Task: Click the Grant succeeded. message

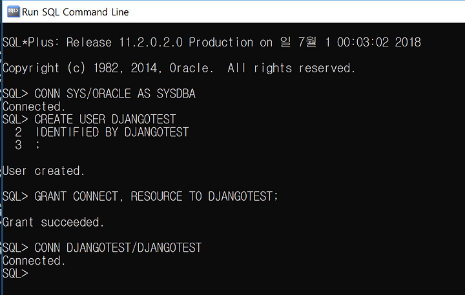Action: (53, 222)
